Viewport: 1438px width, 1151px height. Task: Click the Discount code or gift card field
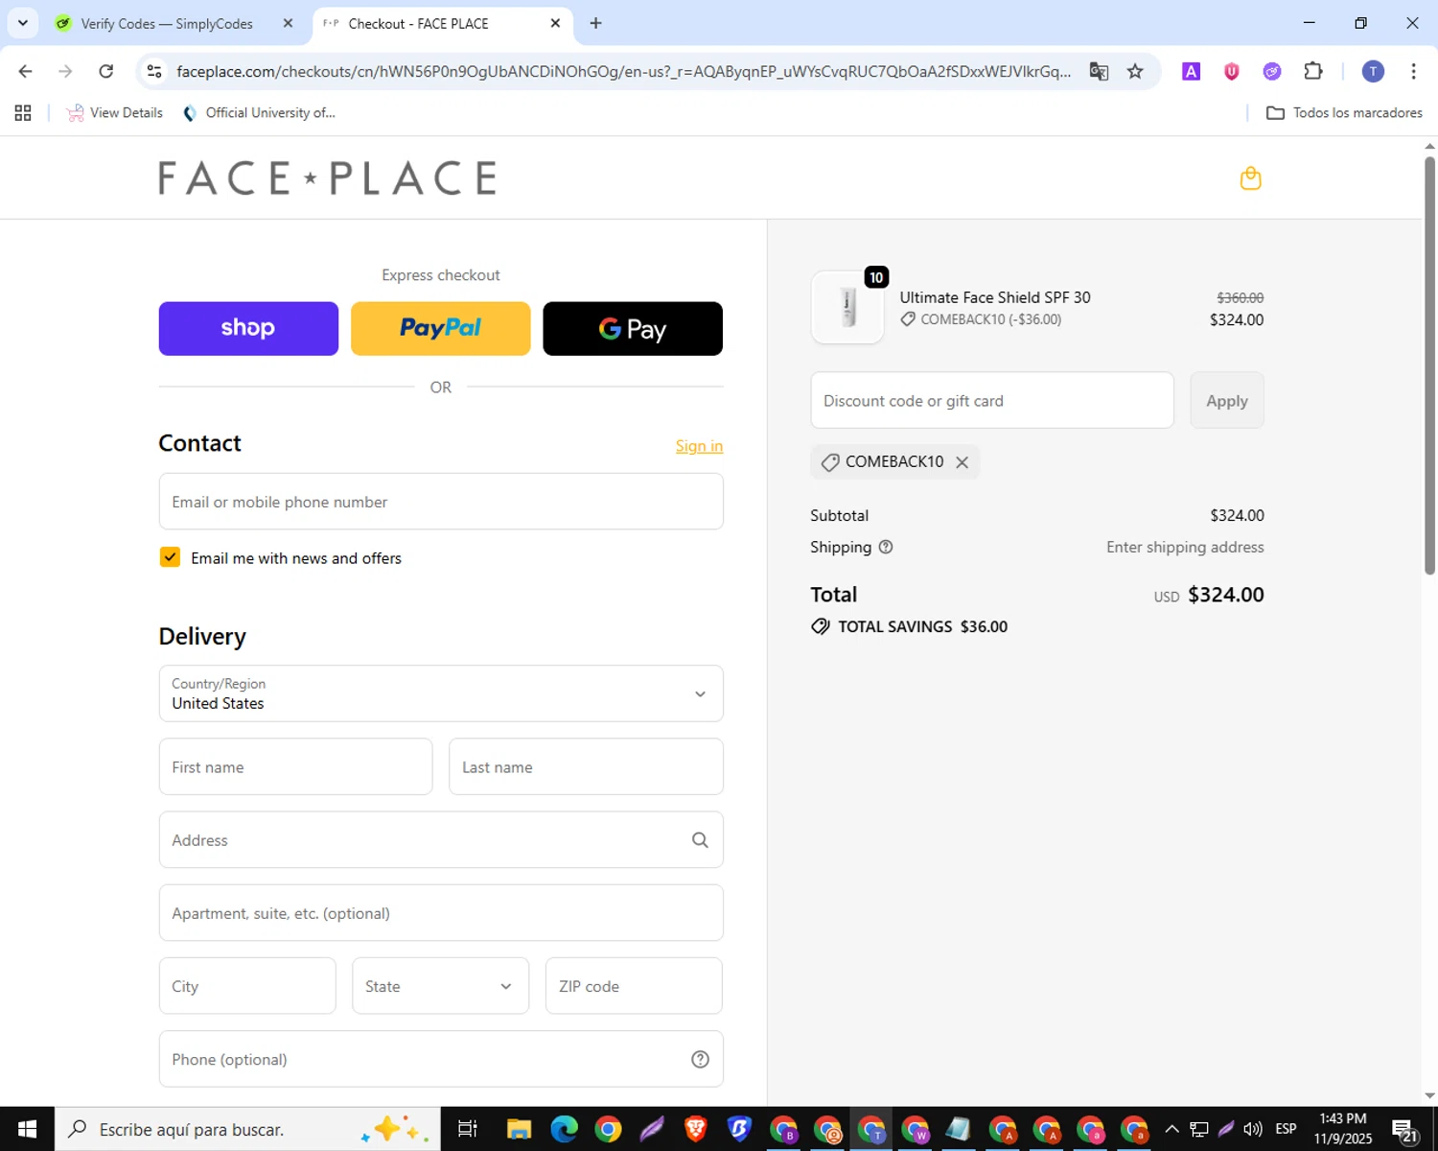tap(992, 401)
